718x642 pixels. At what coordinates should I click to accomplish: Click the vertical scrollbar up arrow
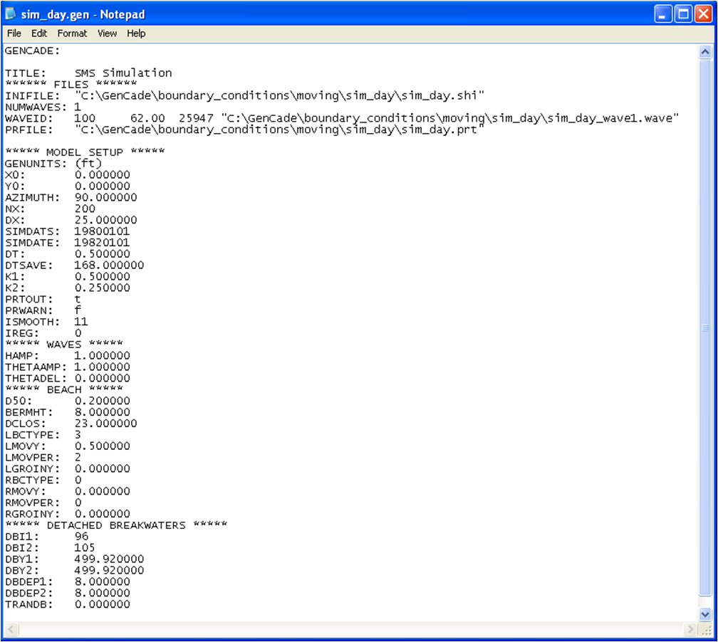[x=705, y=52]
